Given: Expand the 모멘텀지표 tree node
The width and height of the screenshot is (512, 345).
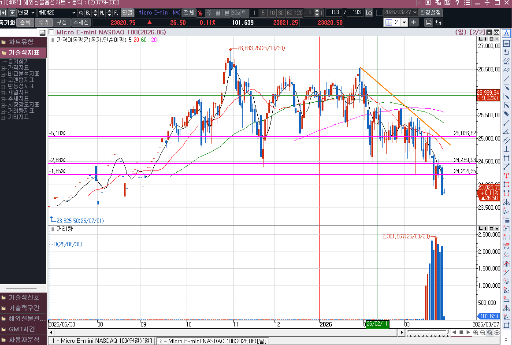Looking at the screenshot, I should [3, 80].
